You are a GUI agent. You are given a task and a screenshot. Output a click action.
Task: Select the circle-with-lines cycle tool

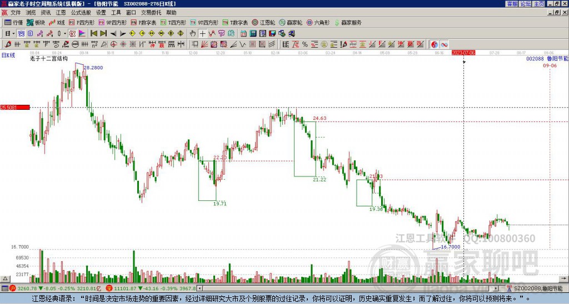pos(75,44)
